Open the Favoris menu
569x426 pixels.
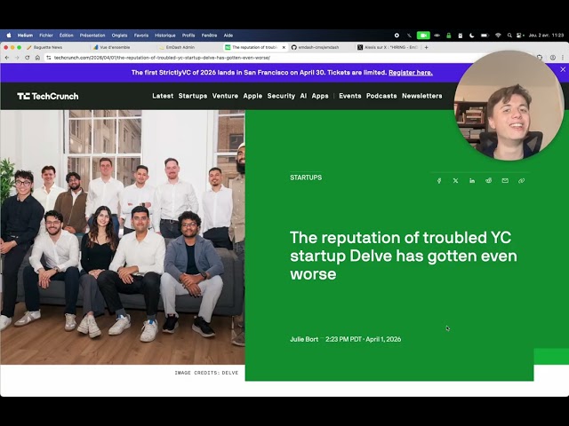pos(141,35)
